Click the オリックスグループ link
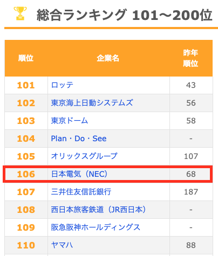Screen dimensions: 218x256 (x=84, y=156)
